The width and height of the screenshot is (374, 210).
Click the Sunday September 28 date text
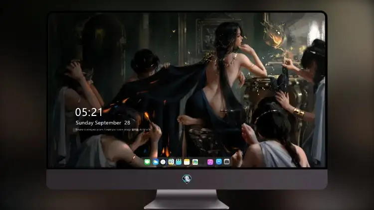[x=103, y=123]
